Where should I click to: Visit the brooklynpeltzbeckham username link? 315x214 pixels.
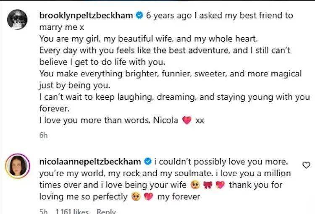pos(86,15)
